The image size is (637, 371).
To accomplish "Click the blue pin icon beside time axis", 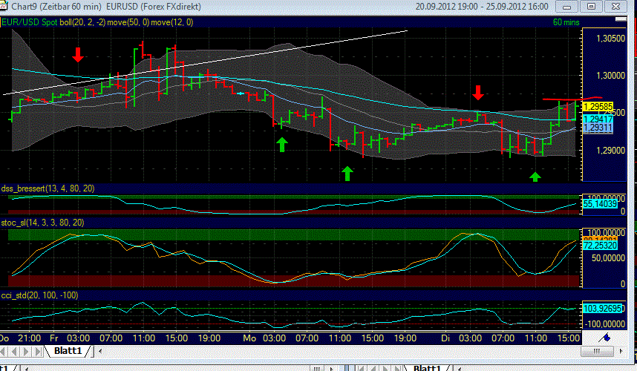I will tap(605, 338).
